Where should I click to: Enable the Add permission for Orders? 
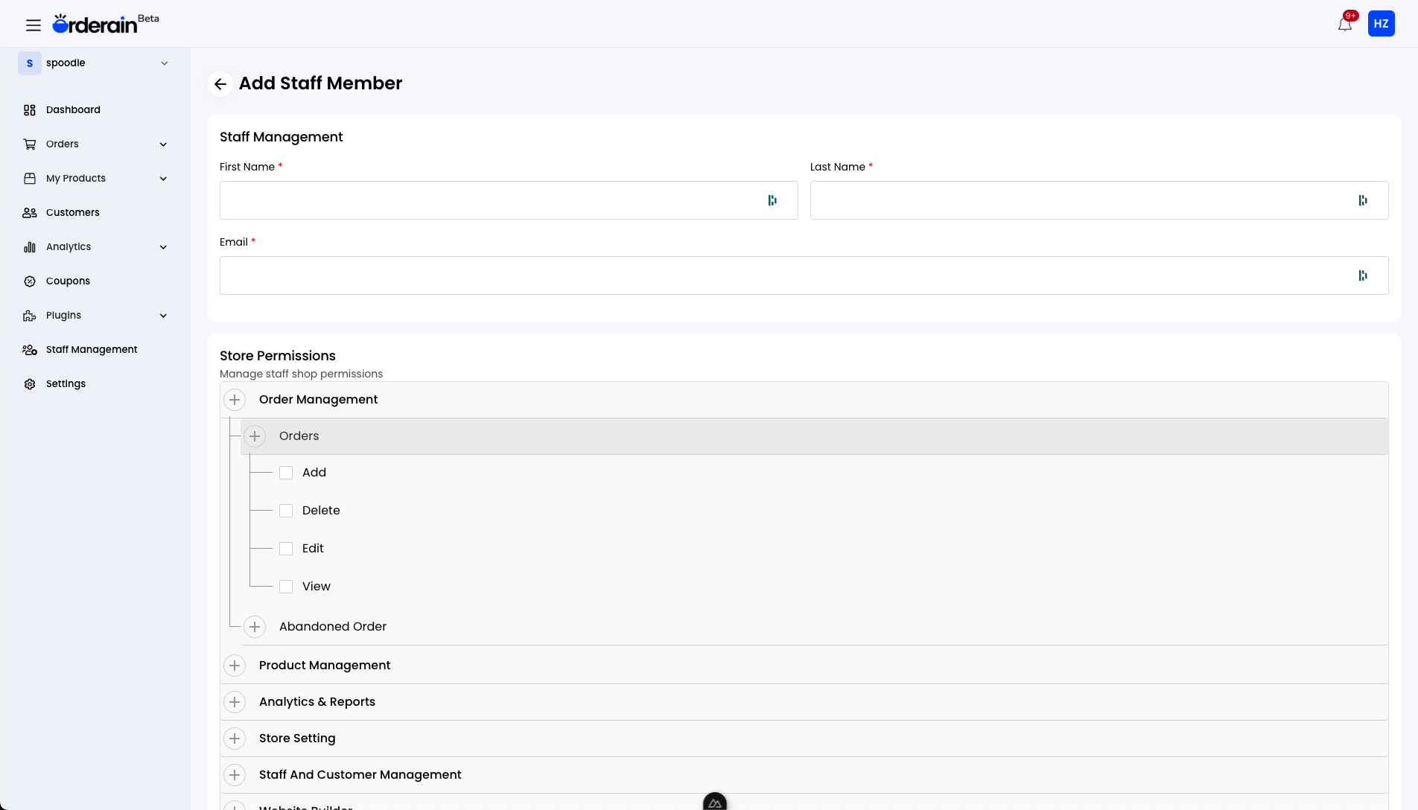click(x=286, y=472)
